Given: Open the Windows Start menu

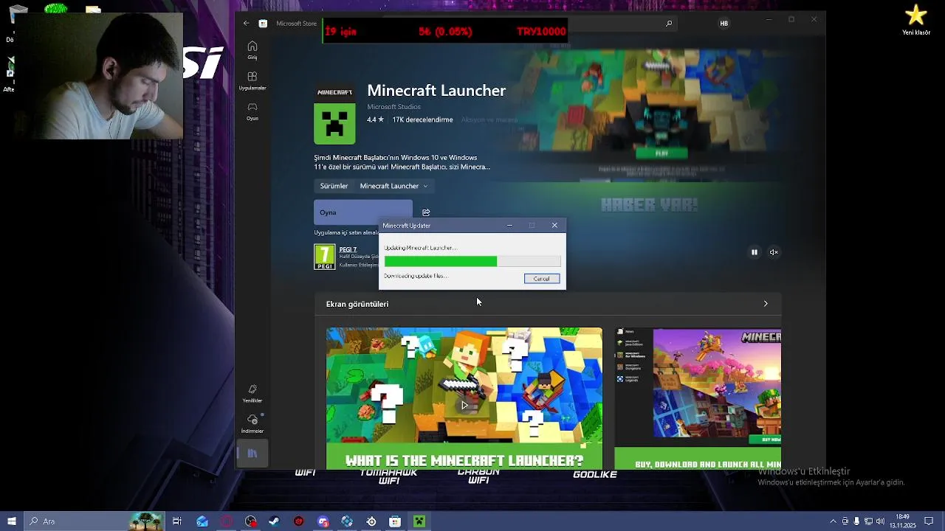Looking at the screenshot, I should [12, 521].
